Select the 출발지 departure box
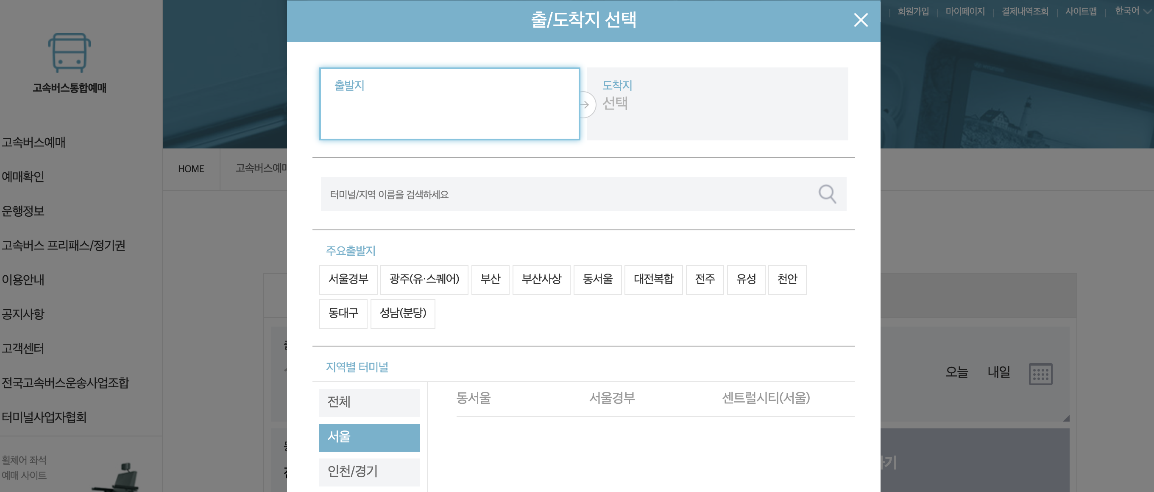The height and width of the screenshot is (492, 1154). [449, 104]
